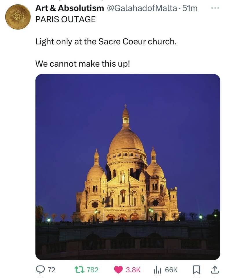Toggle the bookmark icon on the tweet

pos(196,270)
